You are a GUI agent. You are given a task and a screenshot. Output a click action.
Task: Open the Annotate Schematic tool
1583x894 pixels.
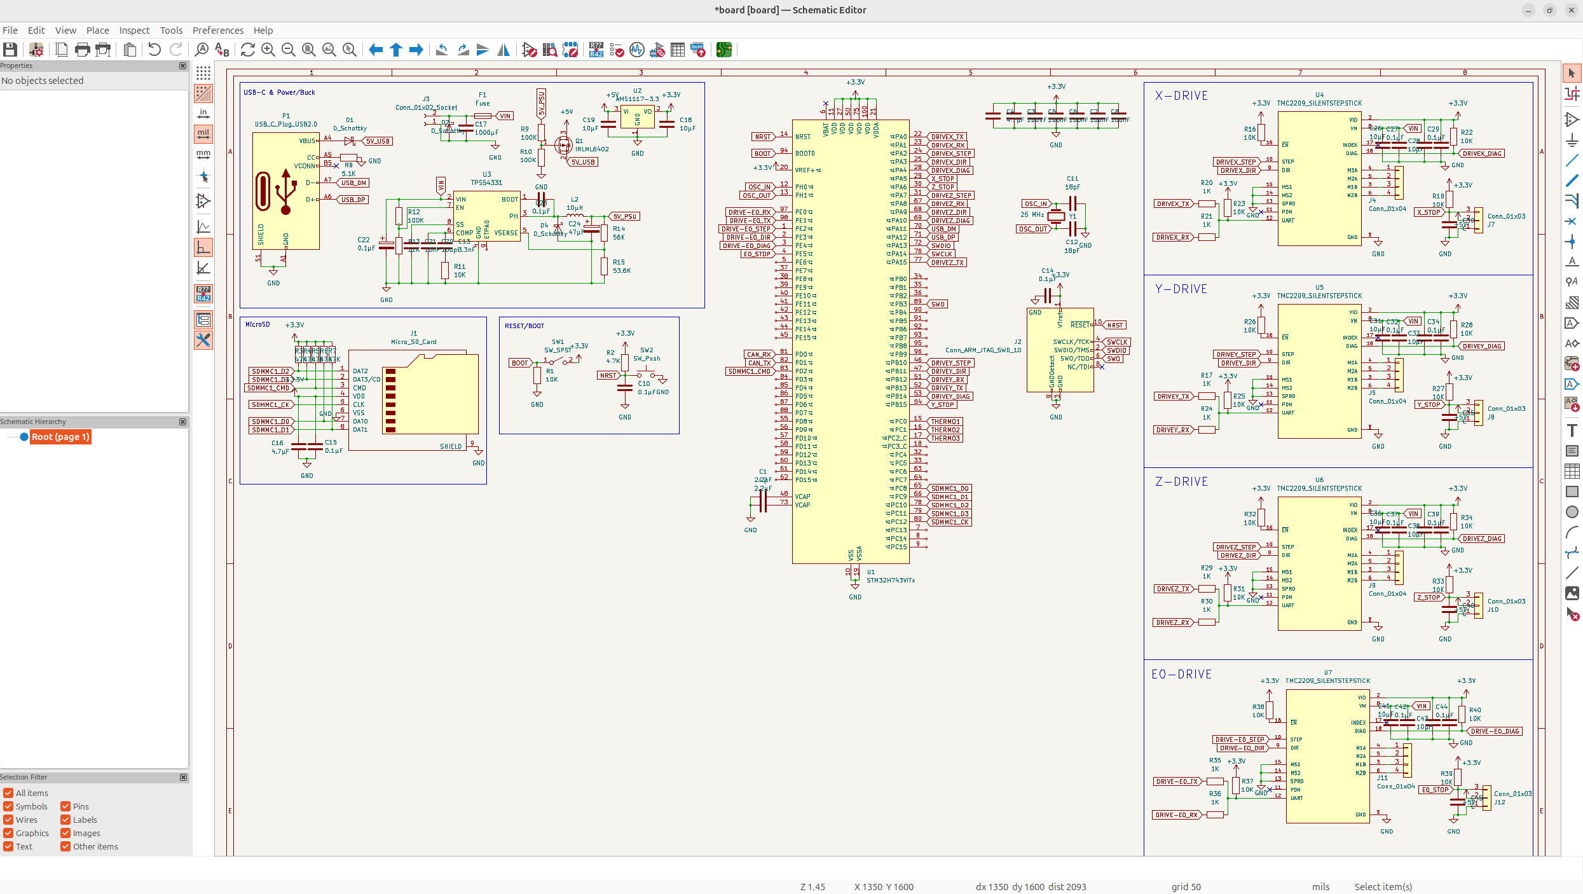pos(596,49)
